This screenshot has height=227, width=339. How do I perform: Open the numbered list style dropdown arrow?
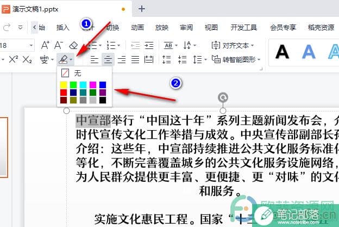pyautogui.click(x=118, y=46)
